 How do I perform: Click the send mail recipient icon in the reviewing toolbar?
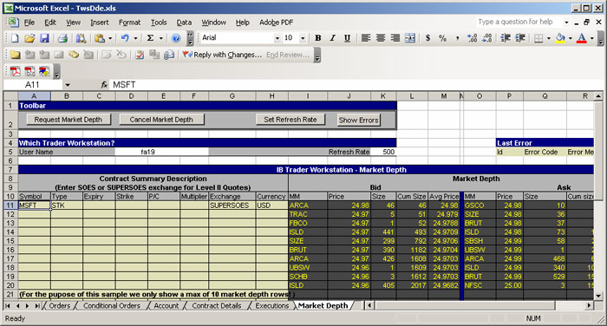pos(169,55)
